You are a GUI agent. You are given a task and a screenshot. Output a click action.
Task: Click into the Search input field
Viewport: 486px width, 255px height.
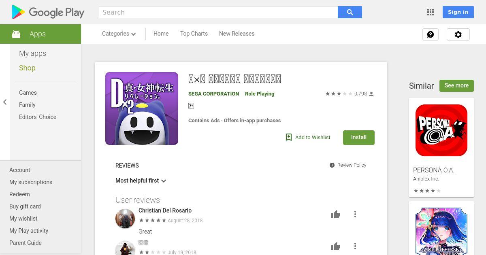click(218, 12)
